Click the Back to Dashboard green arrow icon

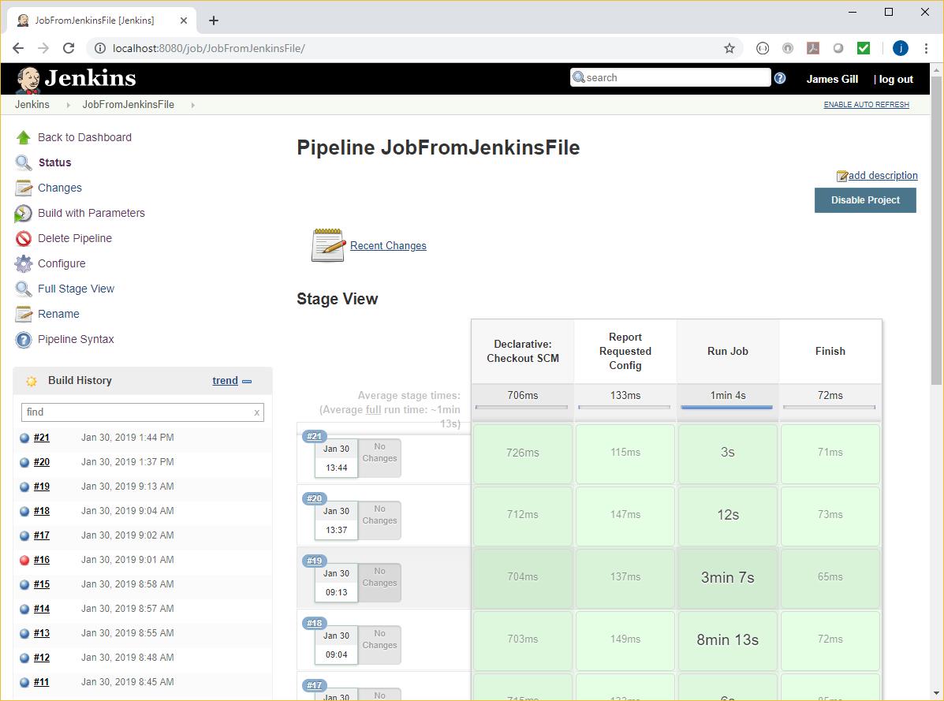coord(24,137)
